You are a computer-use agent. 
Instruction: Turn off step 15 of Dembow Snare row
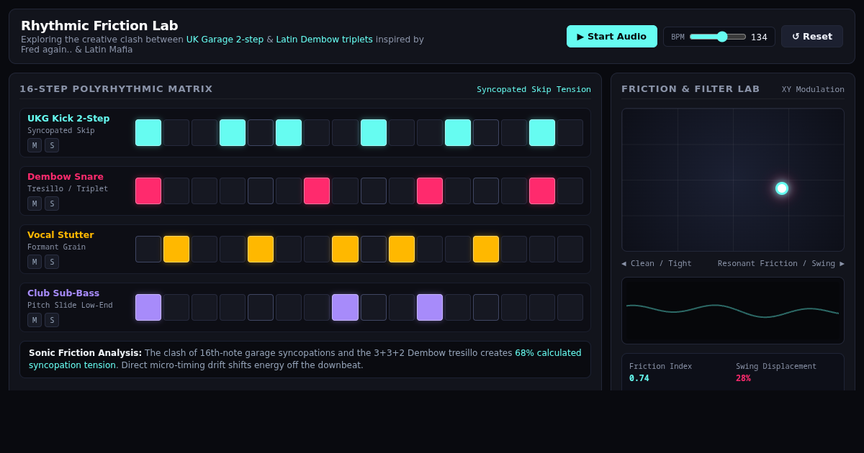tap(542, 191)
